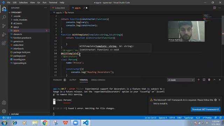
Task: Open Explorer more actions ellipsis
Action: pos(45,8)
